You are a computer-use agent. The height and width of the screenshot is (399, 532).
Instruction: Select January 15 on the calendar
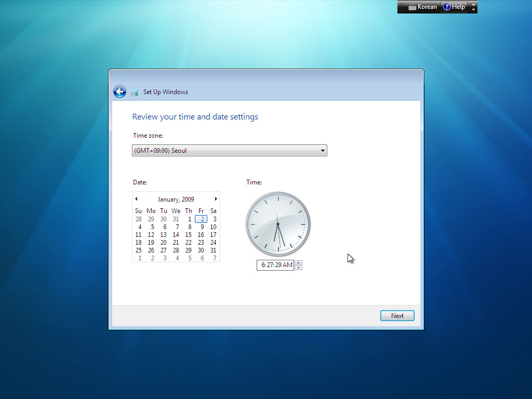point(188,235)
